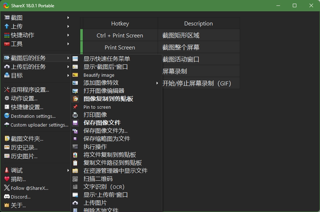
Task: Expand the 添加图像特效 submenu arrow
Action: (157, 83)
